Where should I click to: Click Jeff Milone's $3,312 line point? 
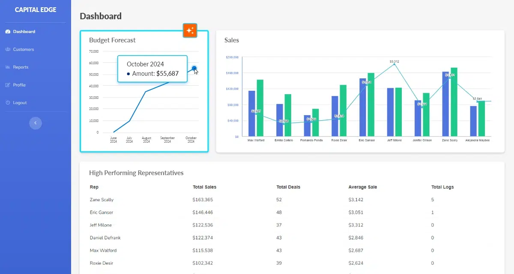[x=394, y=65]
